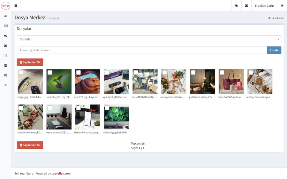Click the search keyword input field
Viewport: 287px width, 179px height.
pos(142,50)
